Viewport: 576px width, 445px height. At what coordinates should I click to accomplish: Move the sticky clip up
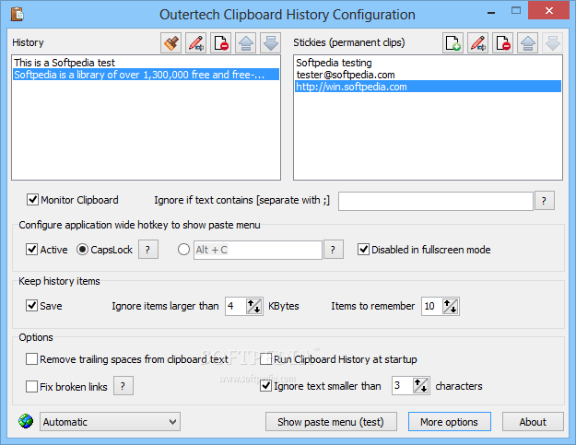pyautogui.click(x=528, y=43)
